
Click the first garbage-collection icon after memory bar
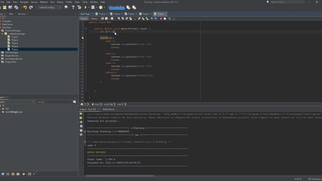point(128,8)
